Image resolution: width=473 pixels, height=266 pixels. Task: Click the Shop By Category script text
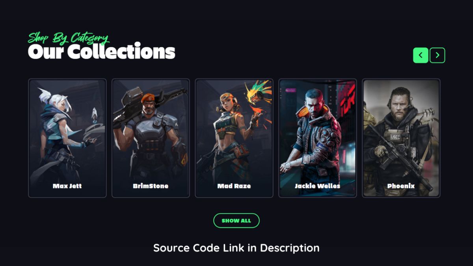pyautogui.click(x=69, y=38)
